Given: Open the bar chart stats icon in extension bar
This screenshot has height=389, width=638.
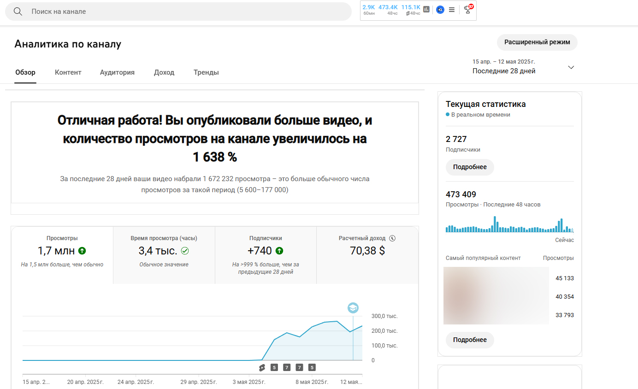Looking at the screenshot, I should point(426,9).
